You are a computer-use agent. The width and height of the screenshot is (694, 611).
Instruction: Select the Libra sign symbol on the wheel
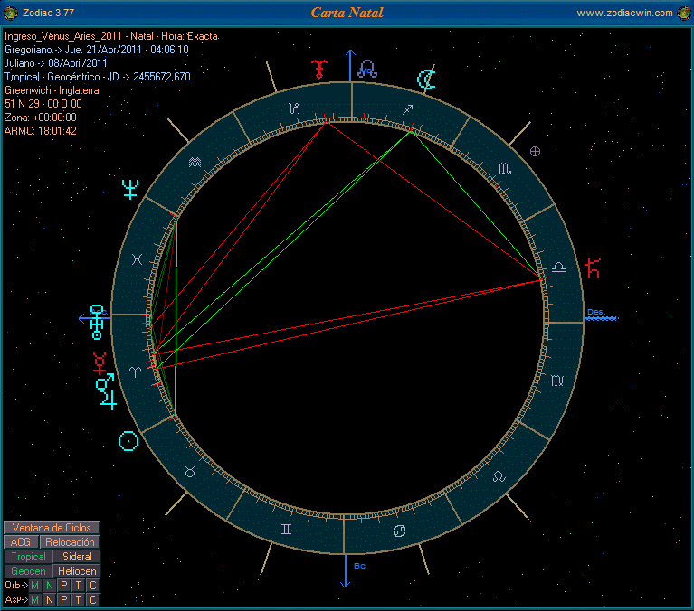click(x=558, y=267)
